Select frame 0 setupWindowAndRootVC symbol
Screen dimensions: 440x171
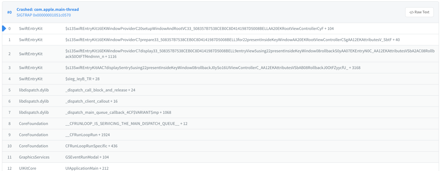point(199,29)
